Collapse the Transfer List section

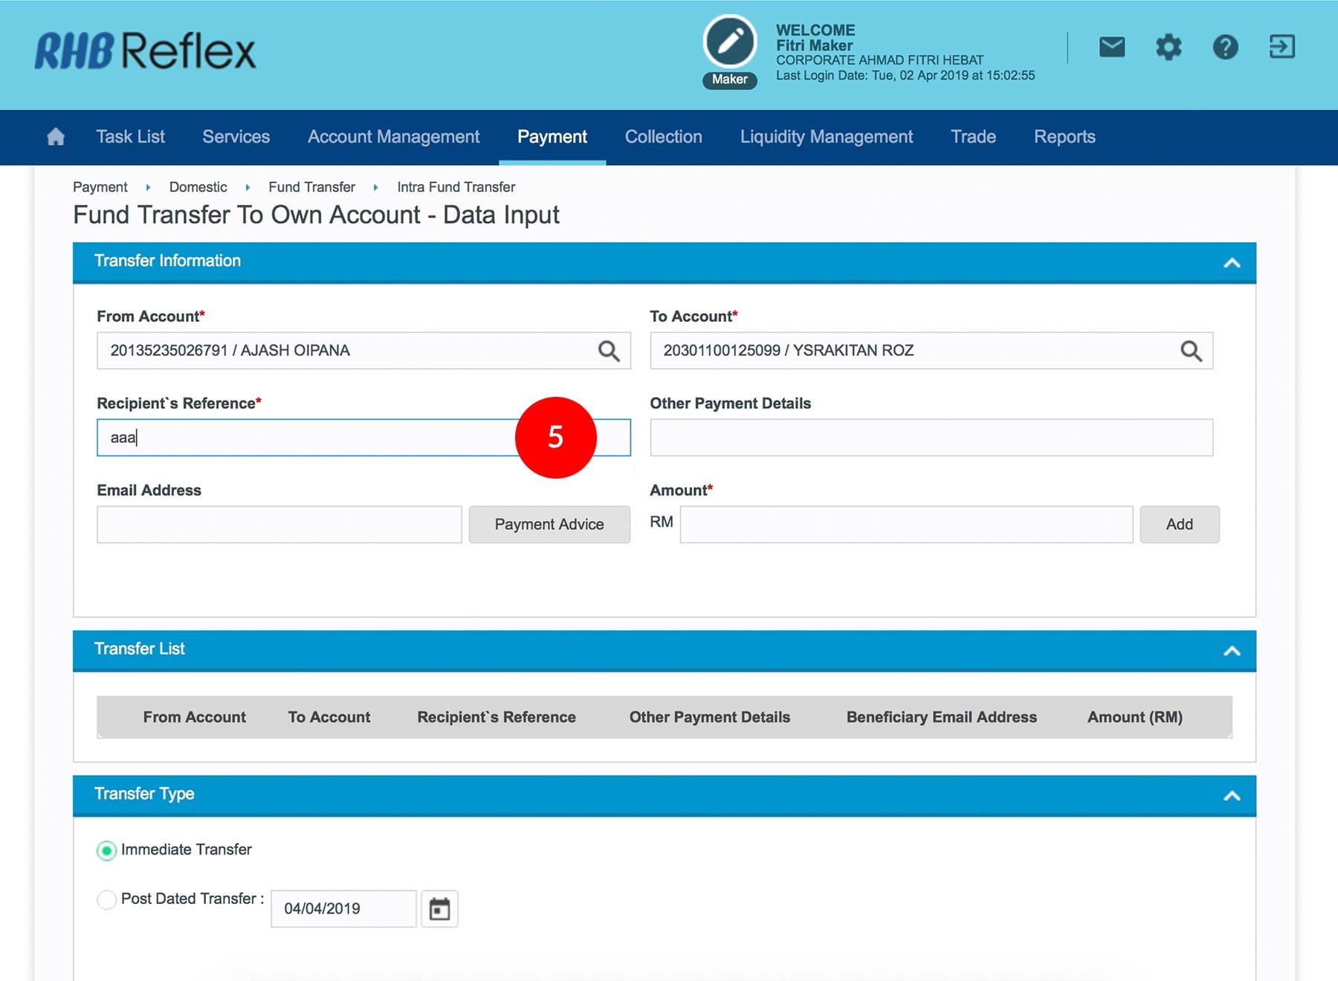(1232, 651)
